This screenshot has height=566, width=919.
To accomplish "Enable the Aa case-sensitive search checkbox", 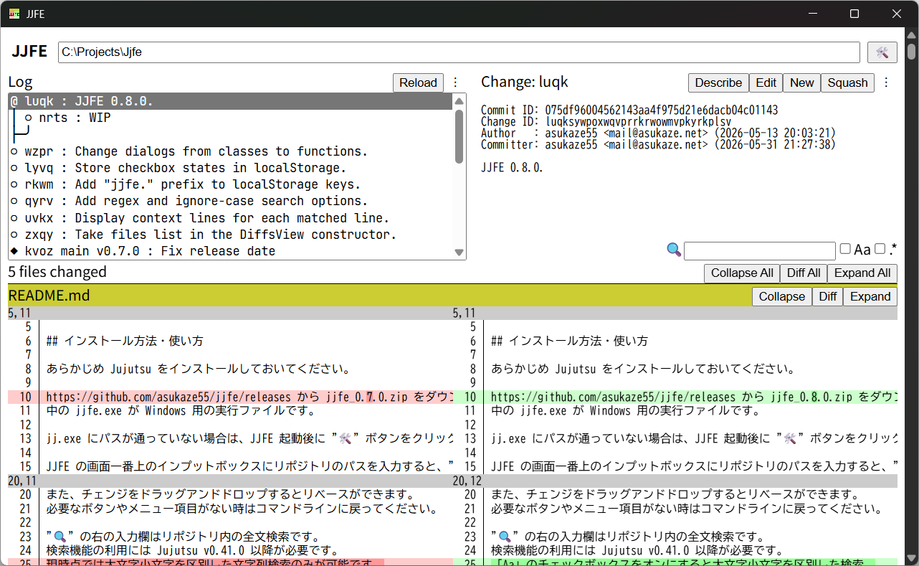I will (845, 249).
